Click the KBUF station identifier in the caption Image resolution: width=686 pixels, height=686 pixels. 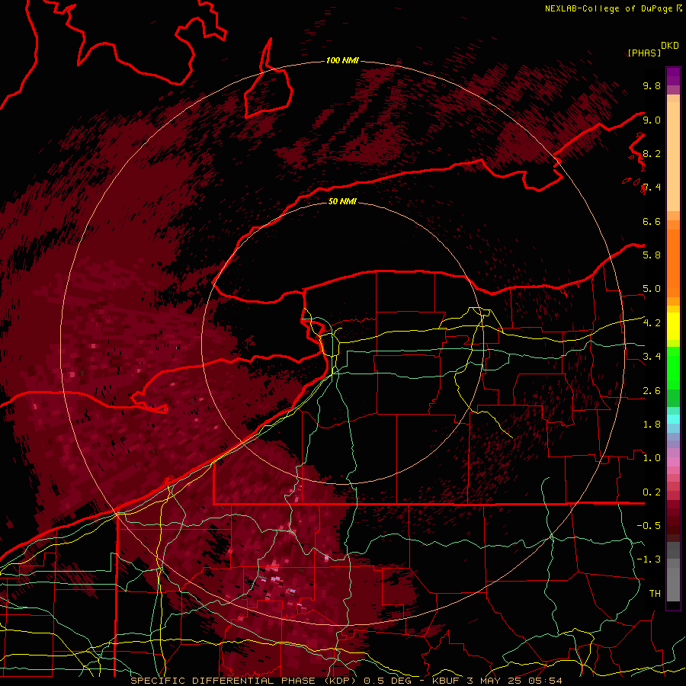(445, 681)
